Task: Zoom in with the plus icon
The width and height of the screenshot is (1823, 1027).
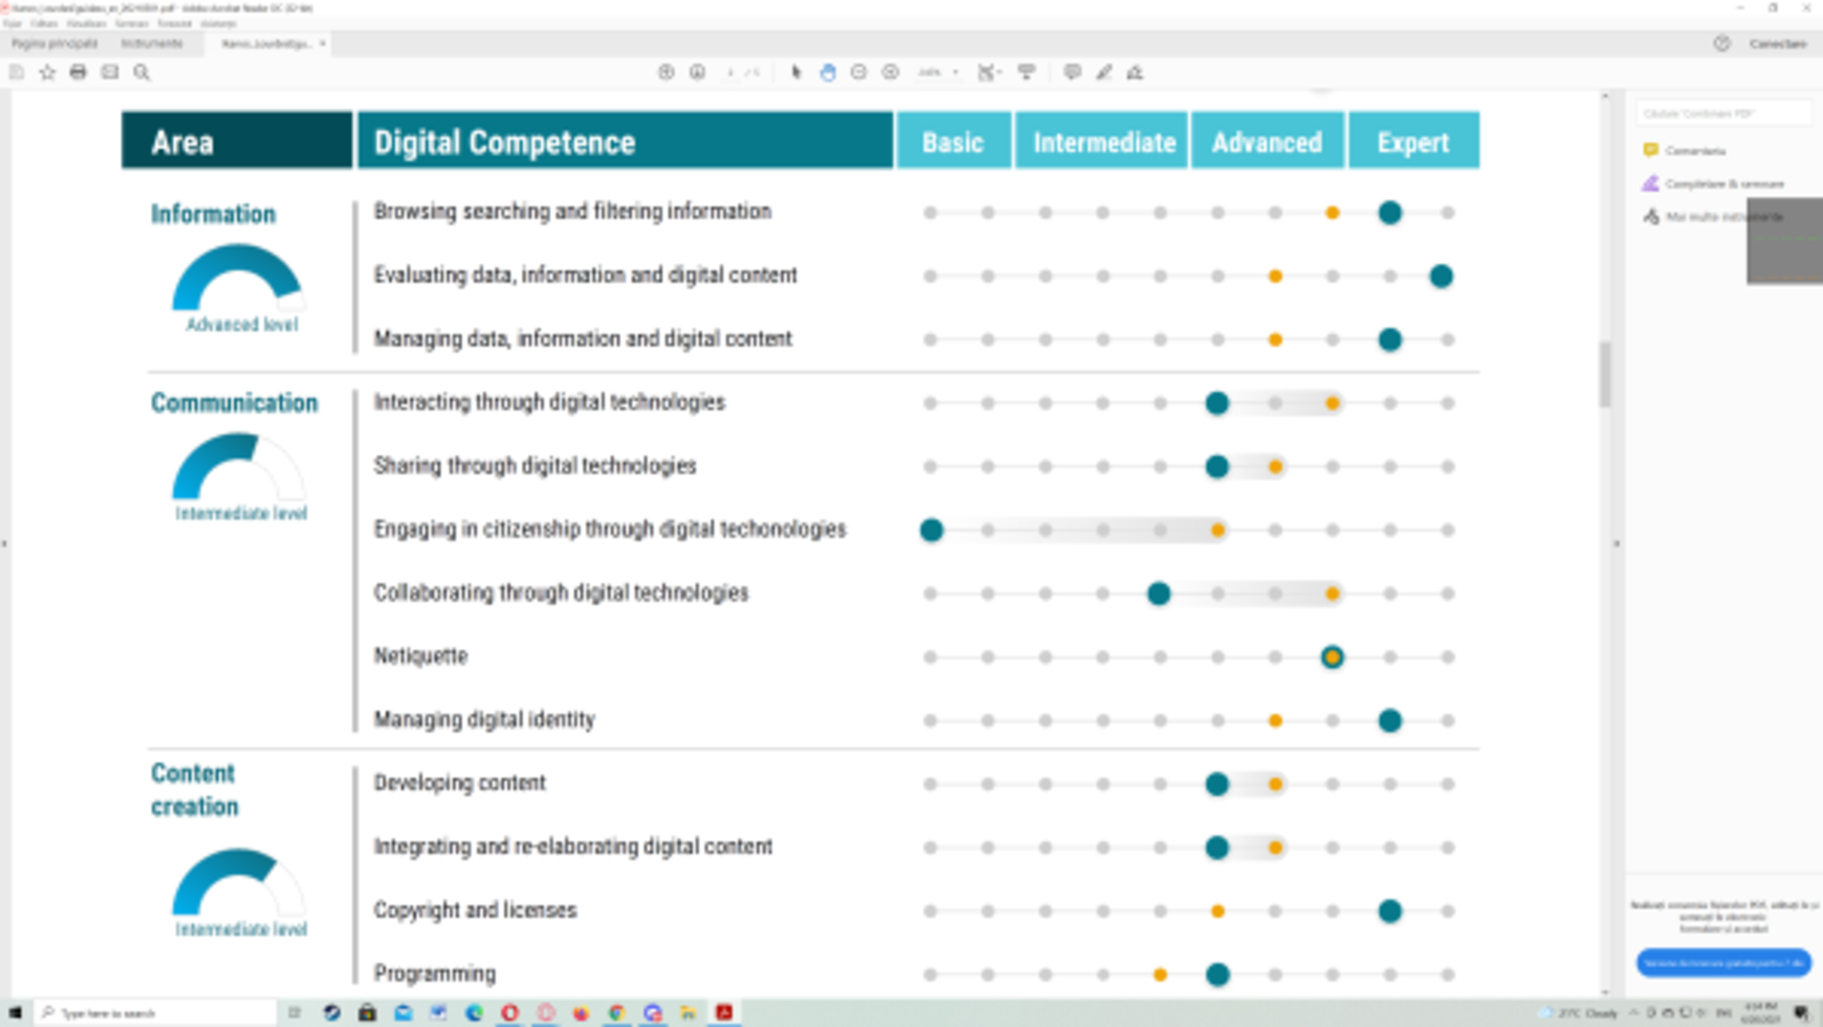Action: coord(890,72)
